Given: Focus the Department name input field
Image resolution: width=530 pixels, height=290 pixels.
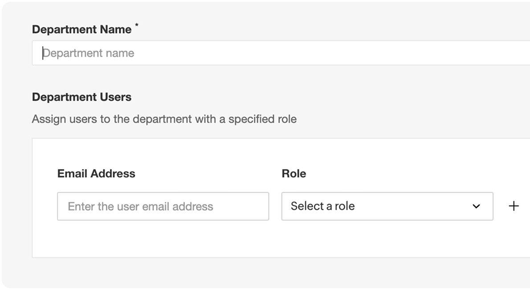Looking at the screenshot, I should (x=281, y=53).
